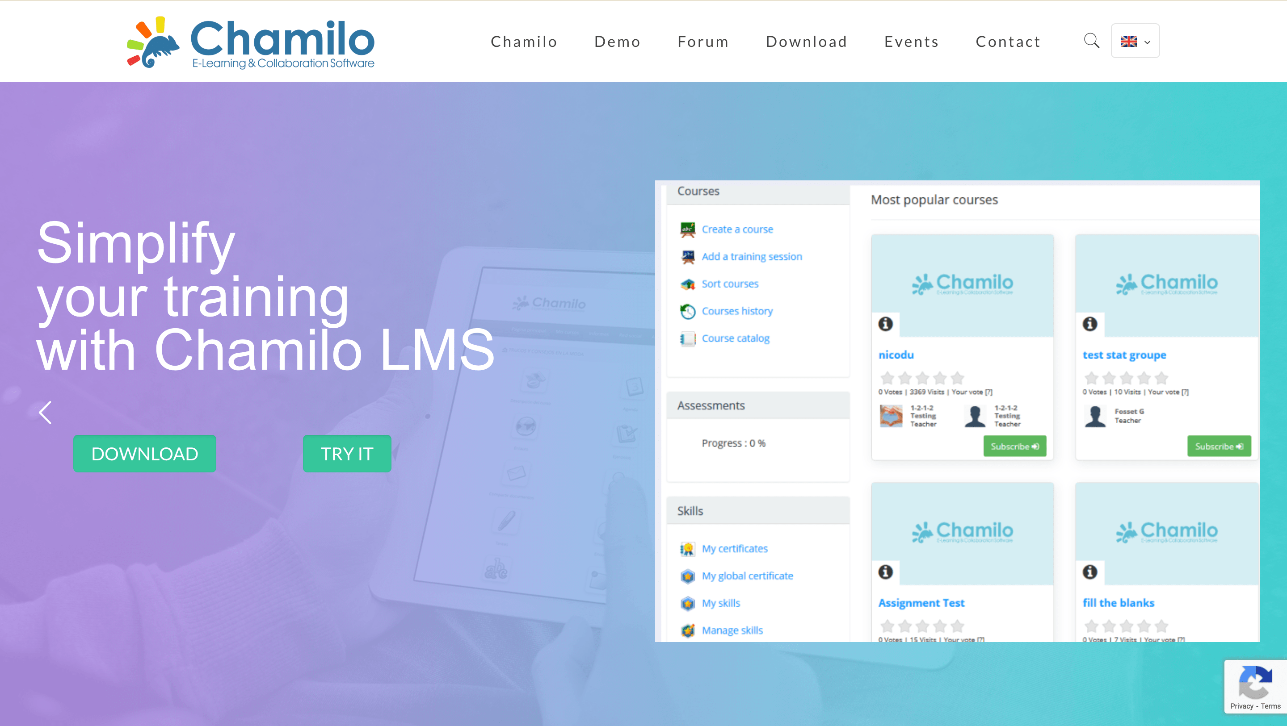Viewport: 1287px width, 726px height.
Task: Click the Add a training session icon
Action: tap(688, 256)
